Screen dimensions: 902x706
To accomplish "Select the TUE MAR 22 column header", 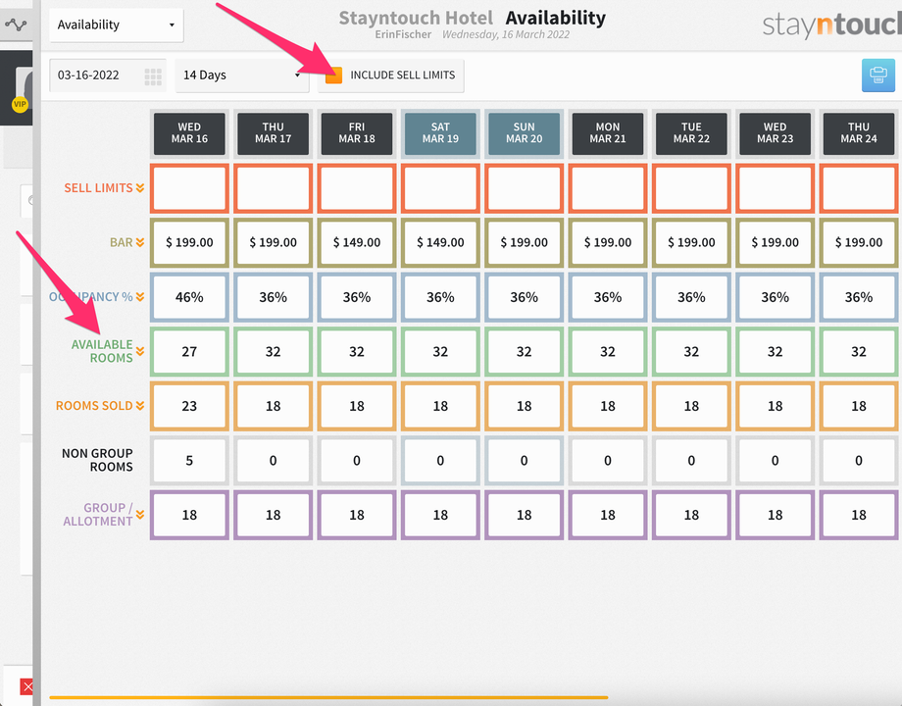I will point(691,133).
